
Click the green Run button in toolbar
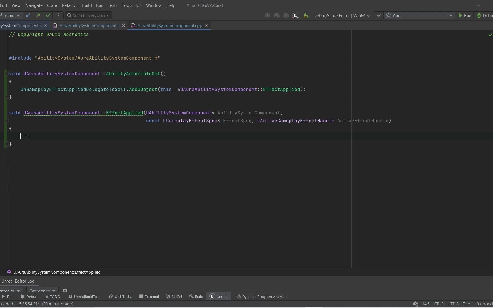coord(465,16)
